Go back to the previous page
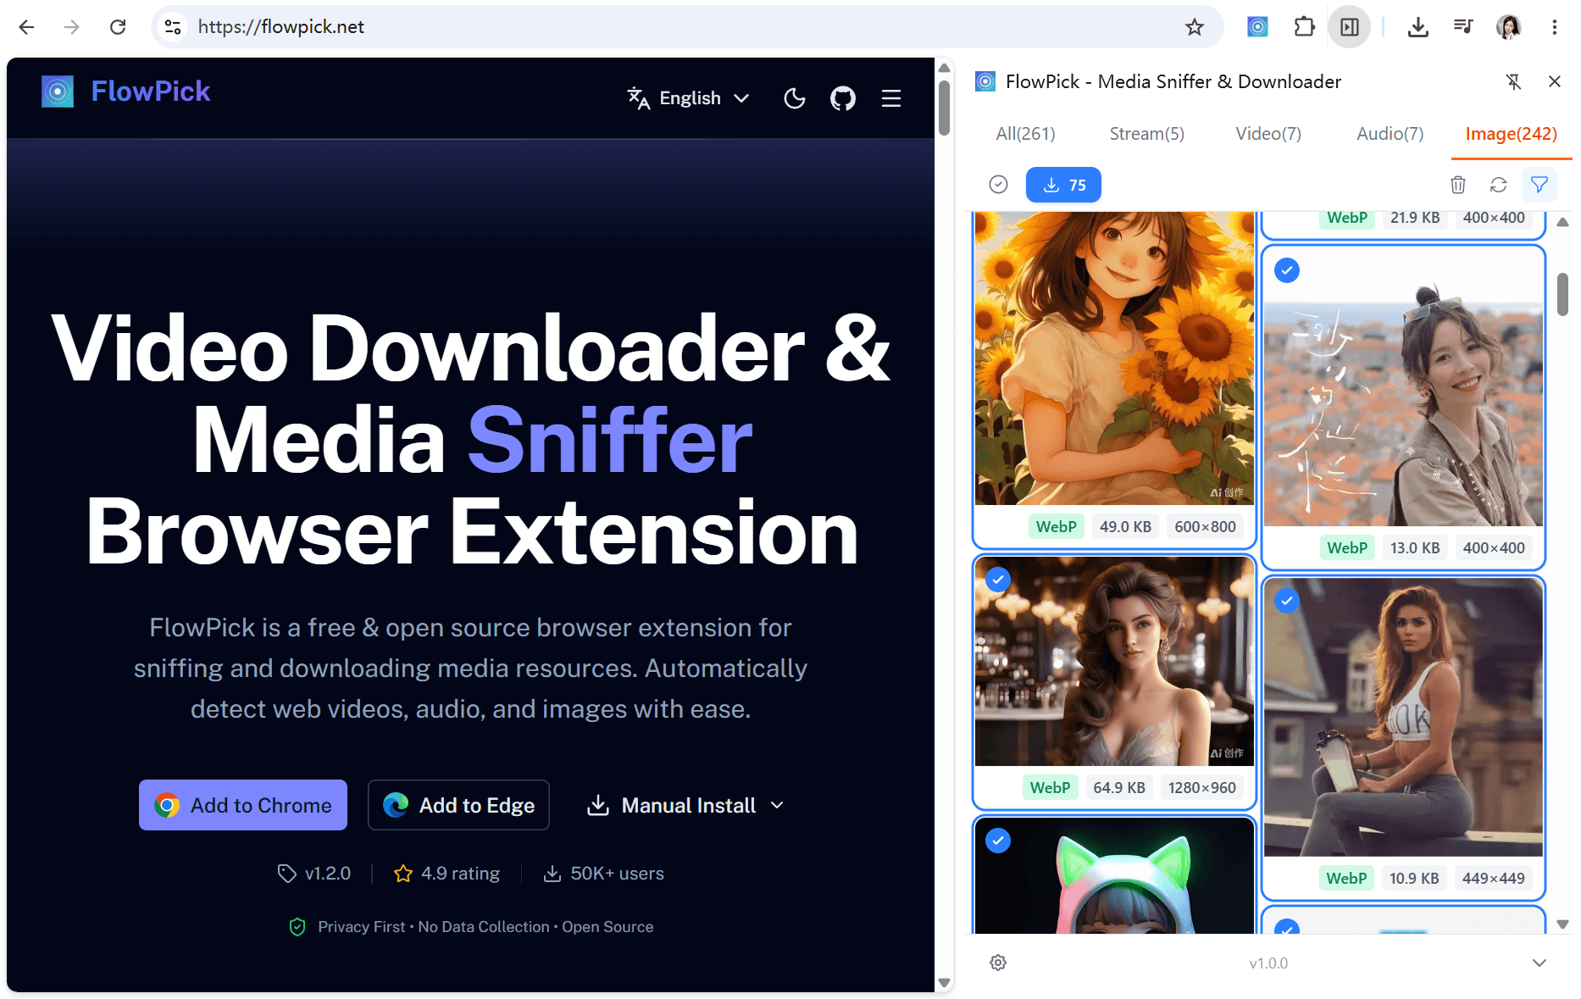 click(26, 27)
